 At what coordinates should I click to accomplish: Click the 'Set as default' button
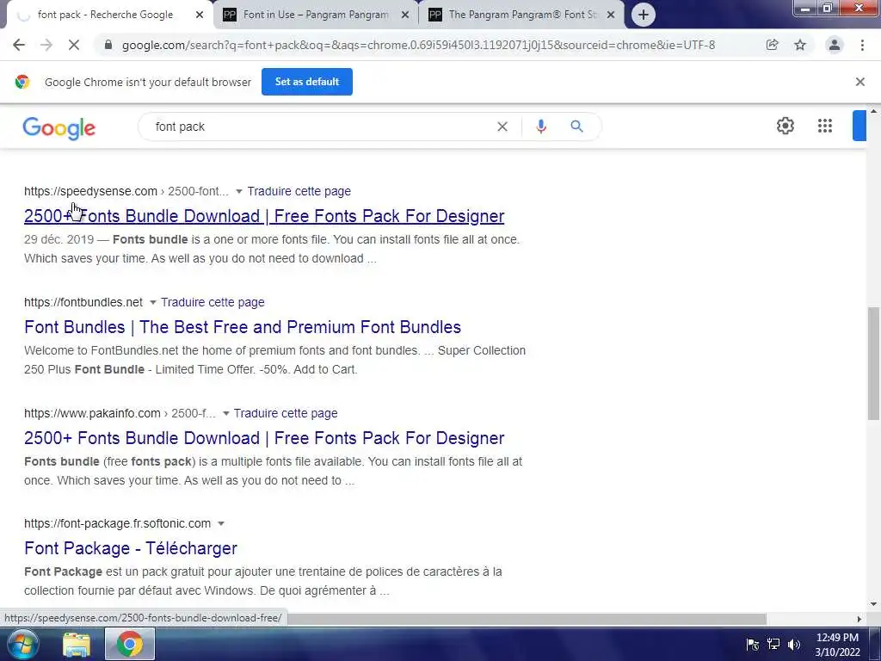coord(307,82)
